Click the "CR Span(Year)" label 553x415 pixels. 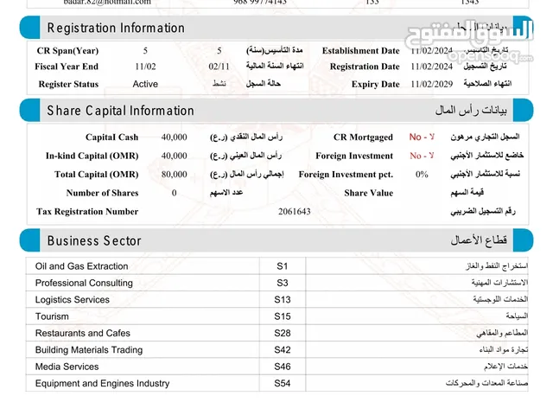tap(67, 50)
